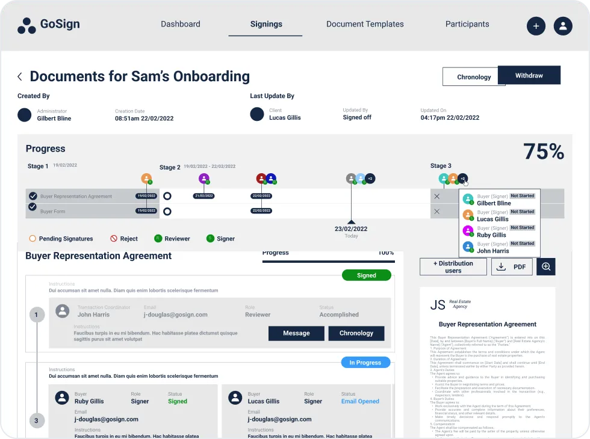Click the magnifier zoom icon beside PDF

545,266
